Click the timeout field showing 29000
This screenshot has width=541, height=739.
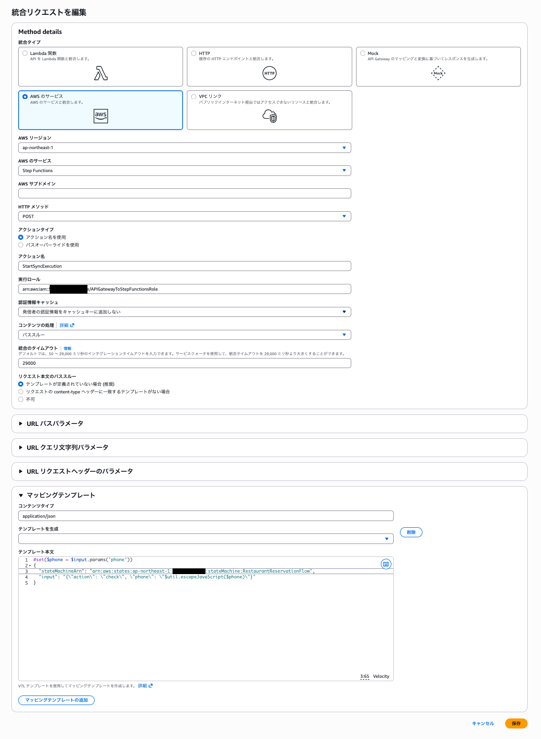click(x=184, y=363)
